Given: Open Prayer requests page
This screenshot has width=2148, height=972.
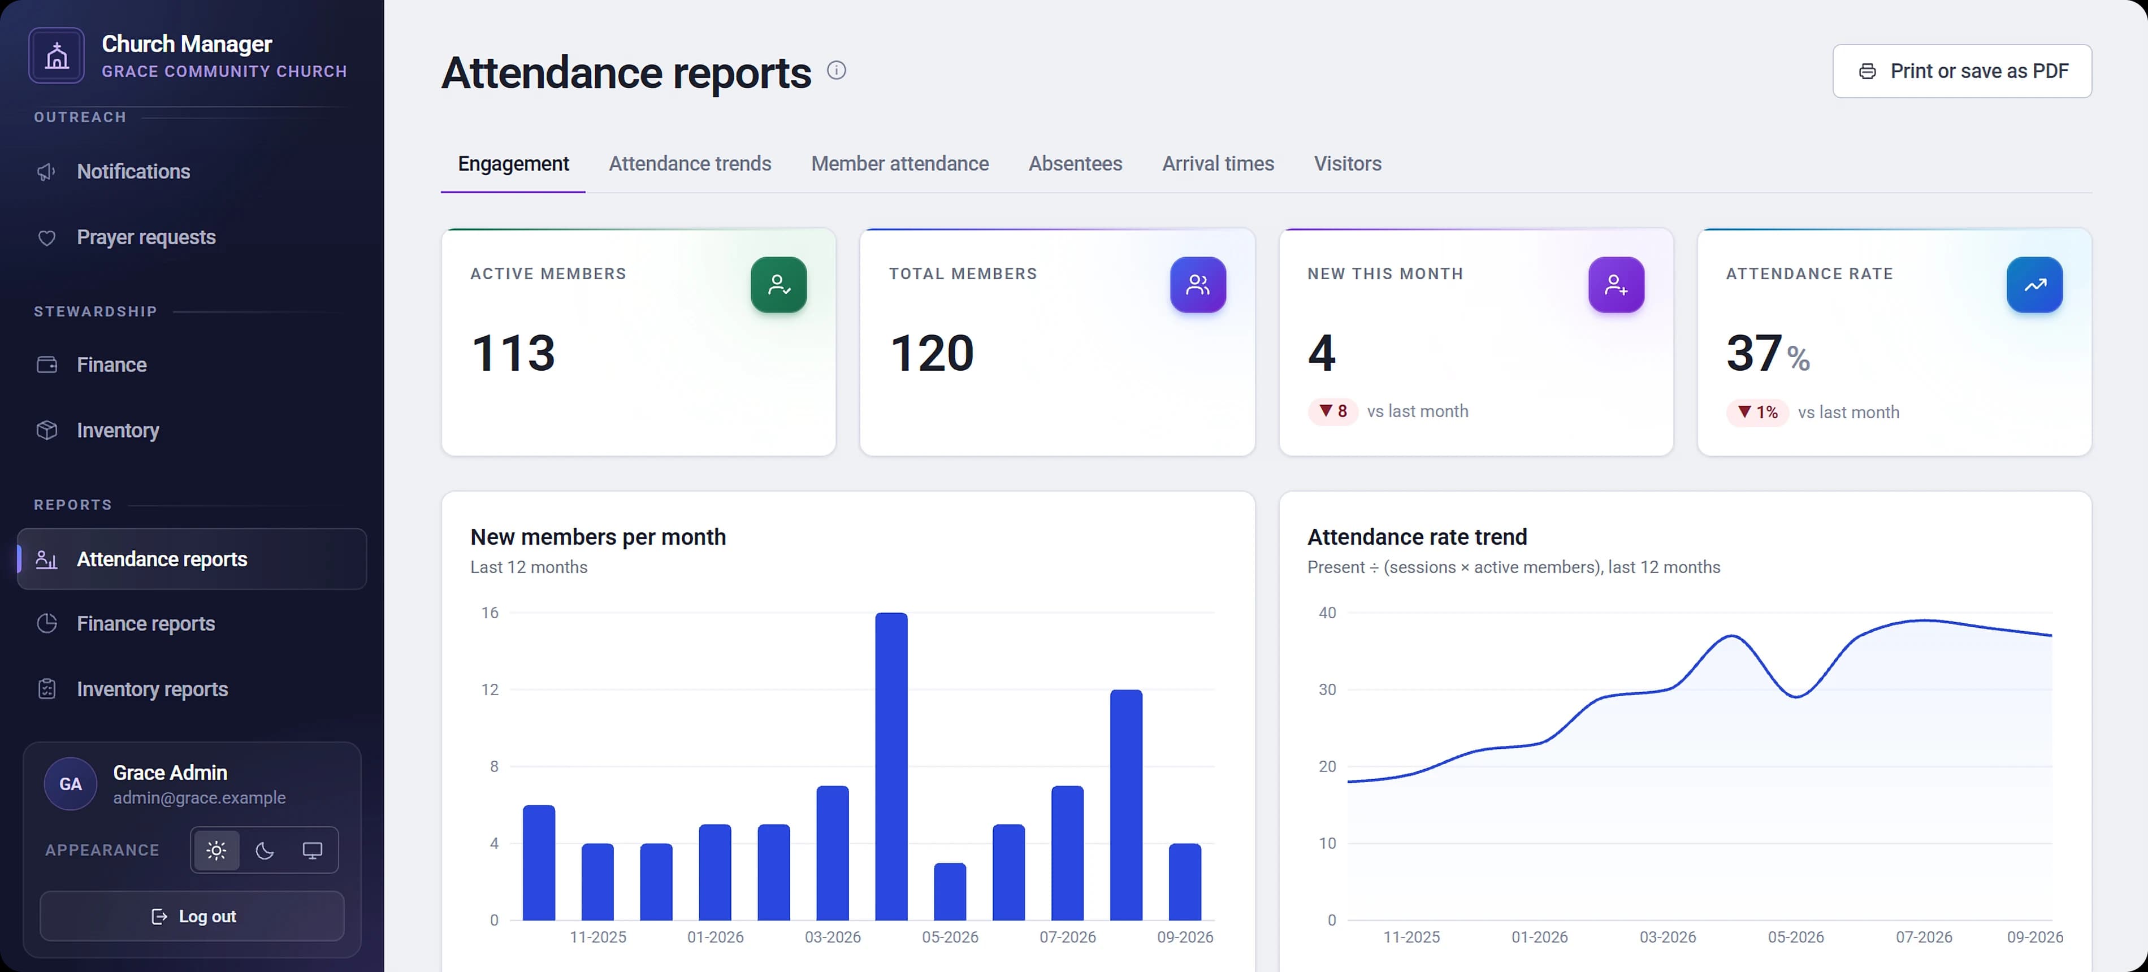Looking at the screenshot, I should click(x=192, y=237).
